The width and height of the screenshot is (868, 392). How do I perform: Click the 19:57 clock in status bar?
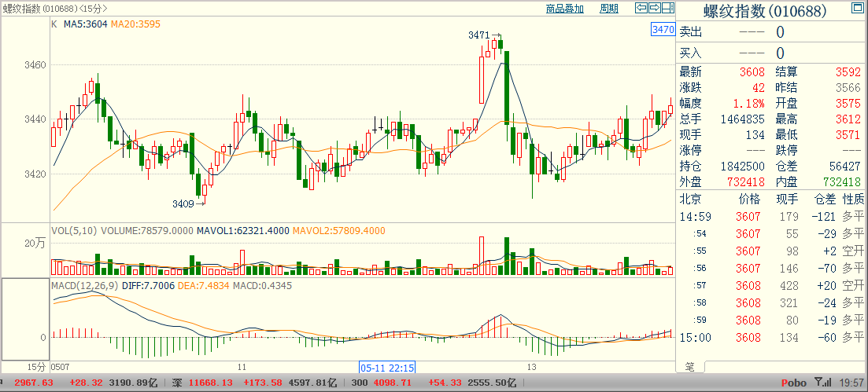[x=852, y=383]
